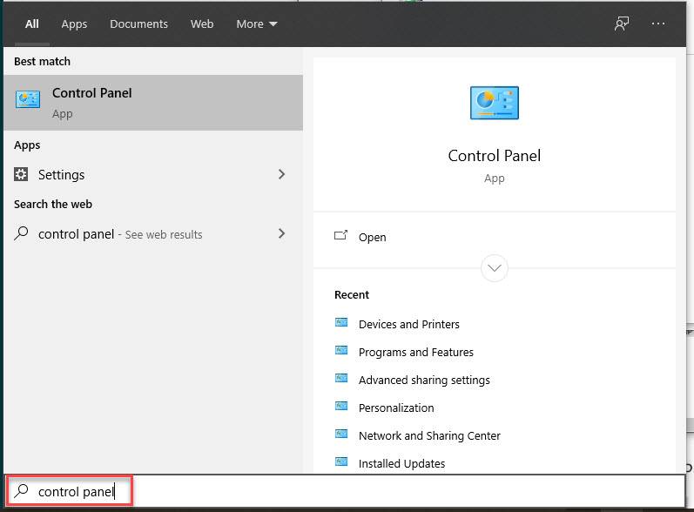Click the Devices and Printers icon

click(x=341, y=324)
